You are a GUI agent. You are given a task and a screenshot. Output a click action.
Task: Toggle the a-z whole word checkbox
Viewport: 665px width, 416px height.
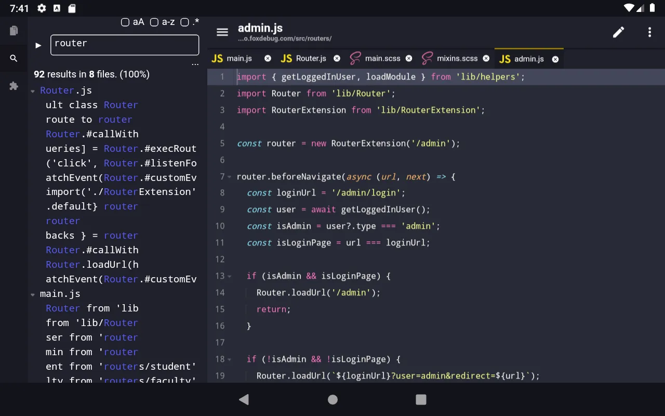[x=154, y=22]
